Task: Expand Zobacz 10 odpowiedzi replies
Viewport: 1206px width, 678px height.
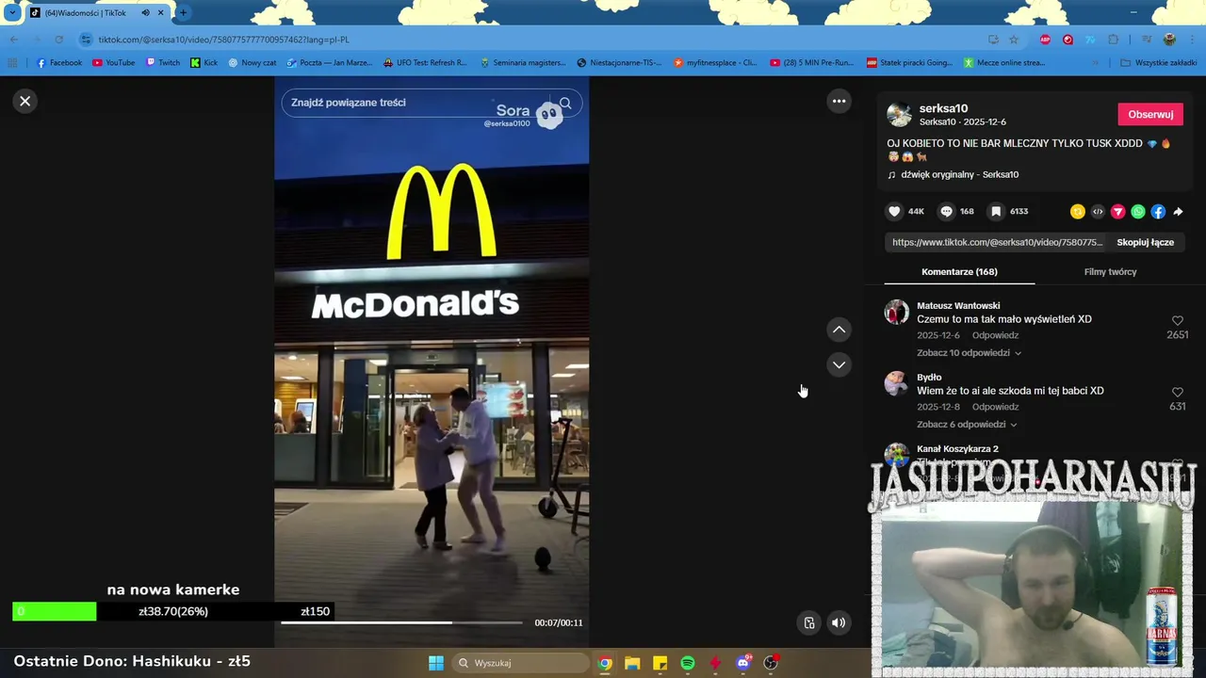Action: 969,353
